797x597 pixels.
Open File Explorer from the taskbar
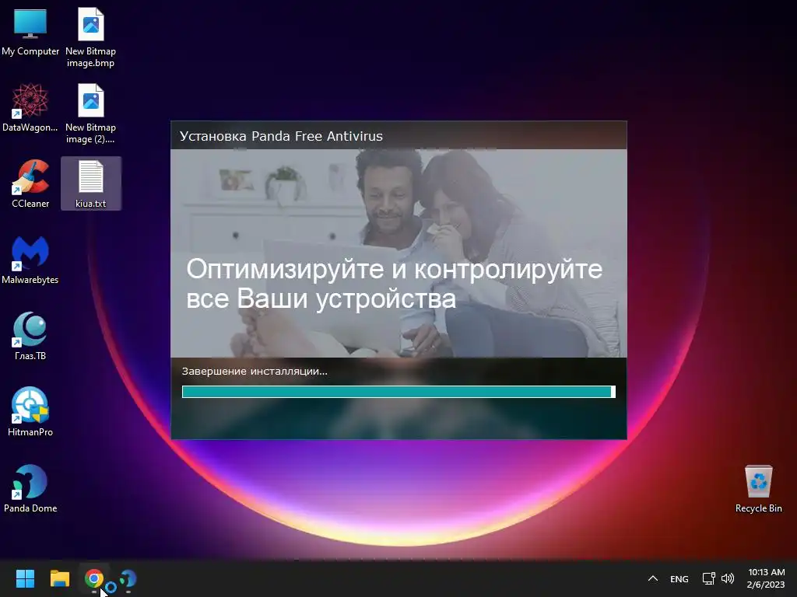click(x=59, y=578)
